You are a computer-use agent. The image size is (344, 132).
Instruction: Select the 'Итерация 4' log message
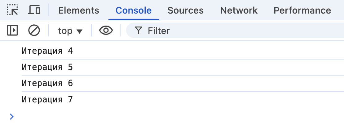[47, 51]
